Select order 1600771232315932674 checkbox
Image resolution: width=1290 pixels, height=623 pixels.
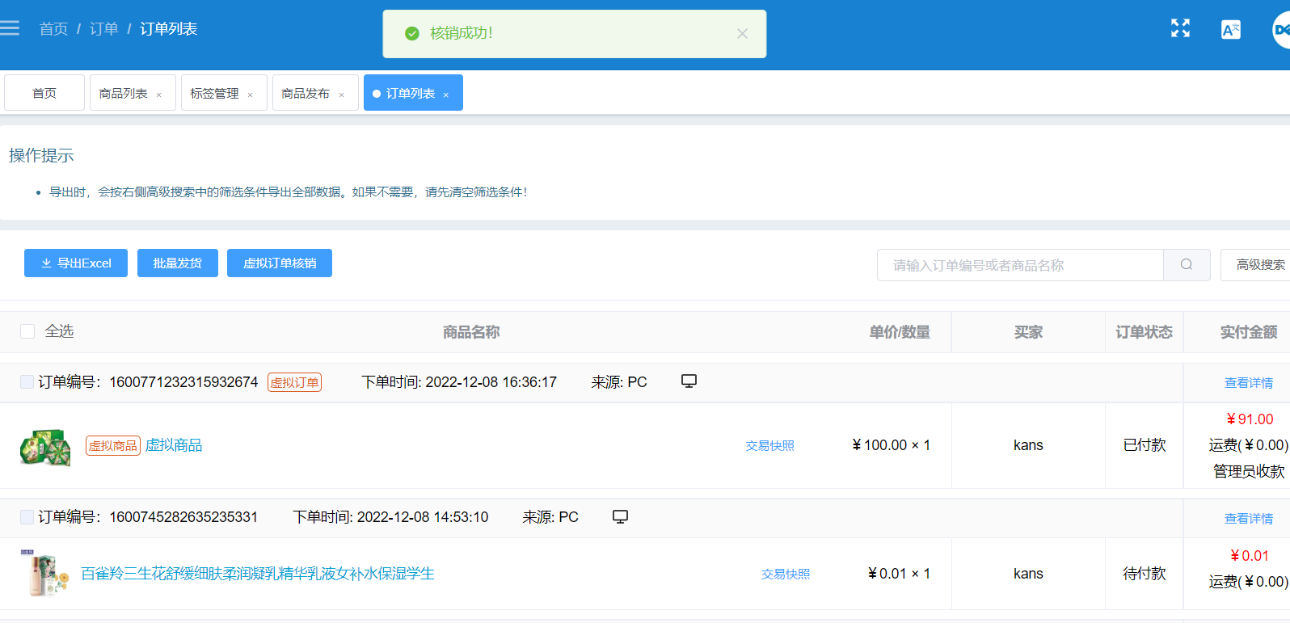(x=27, y=381)
